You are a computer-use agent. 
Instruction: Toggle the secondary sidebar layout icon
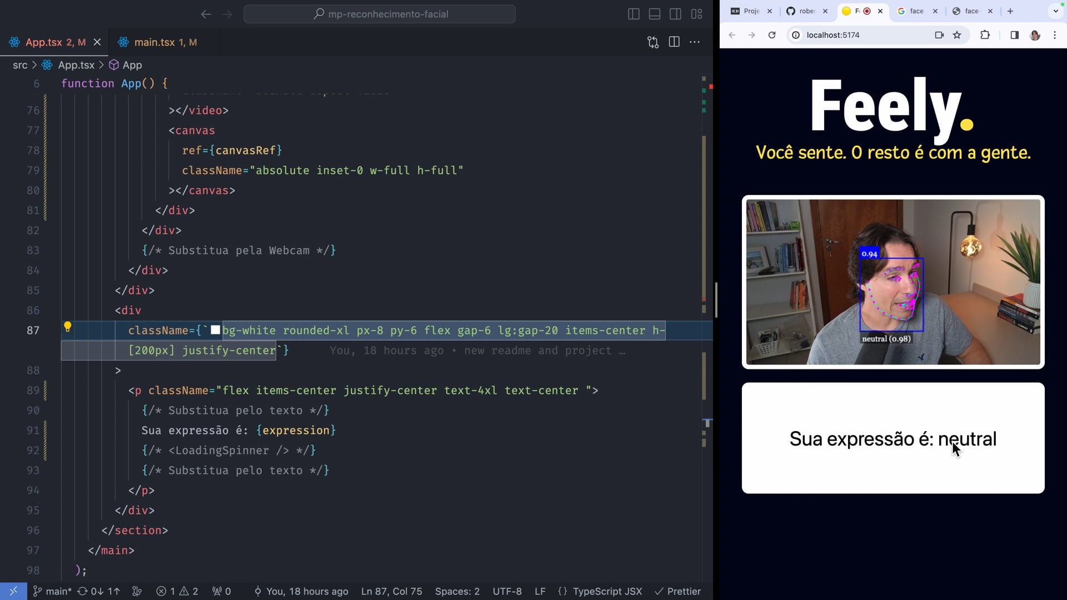click(x=675, y=14)
